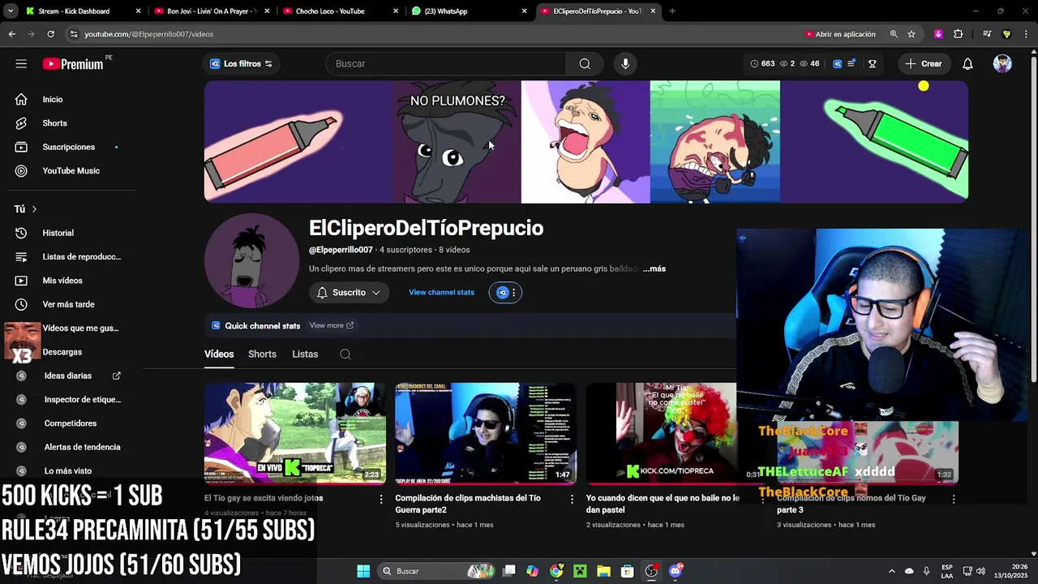This screenshot has width=1038, height=584.
Task: Switch to the Listas channel tab
Action: 305,354
